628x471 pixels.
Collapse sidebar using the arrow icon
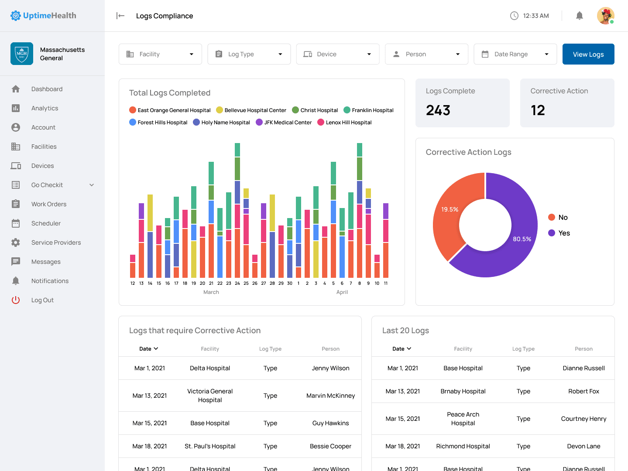point(120,16)
